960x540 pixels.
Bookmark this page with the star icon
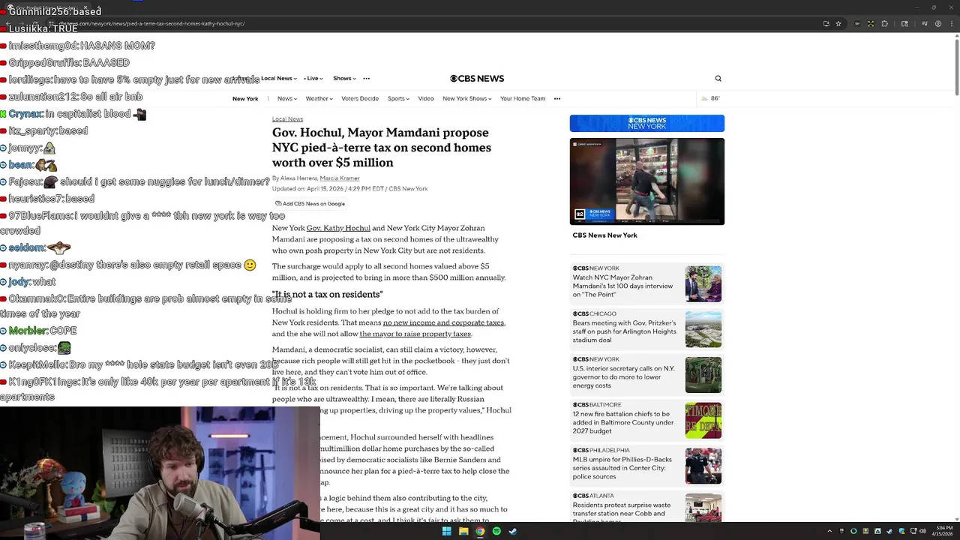(x=838, y=23)
